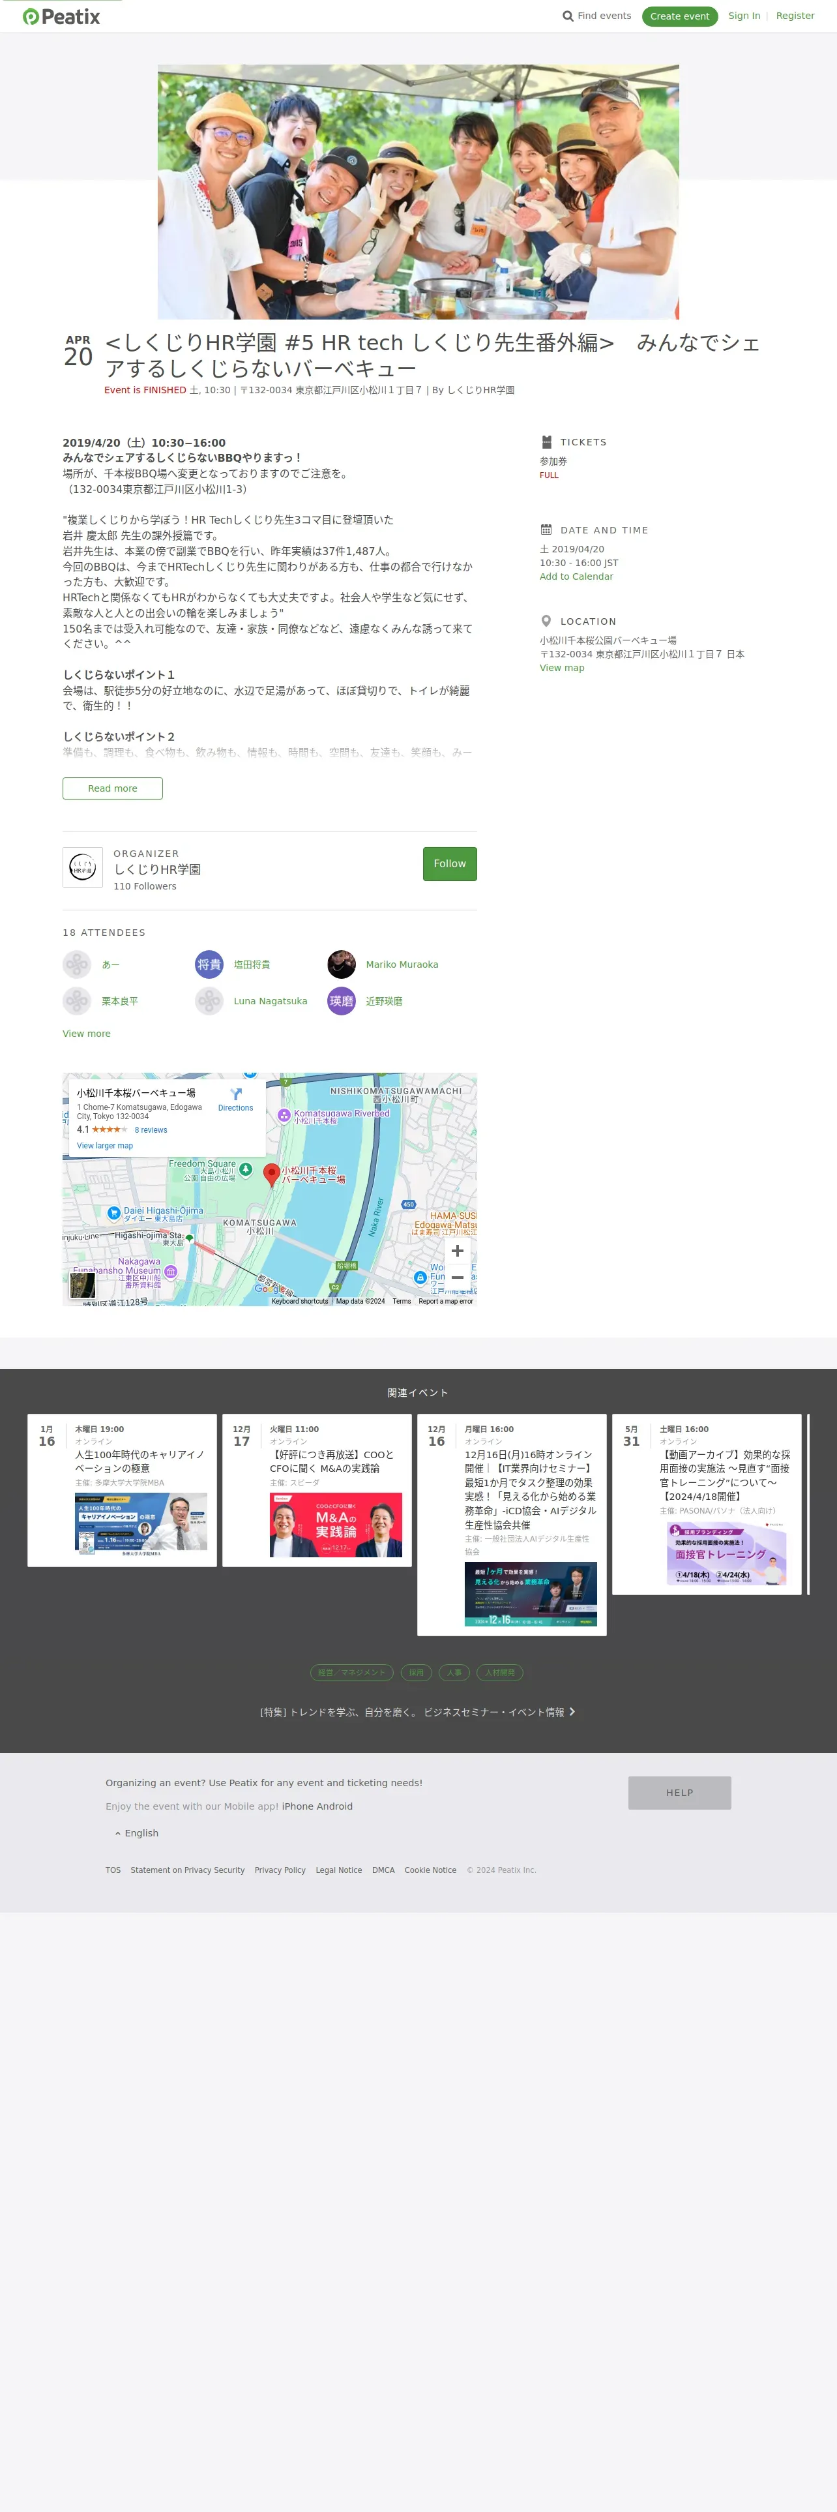Open the Legal Notice footer link
This screenshot has width=837, height=2512.
[339, 1870]
